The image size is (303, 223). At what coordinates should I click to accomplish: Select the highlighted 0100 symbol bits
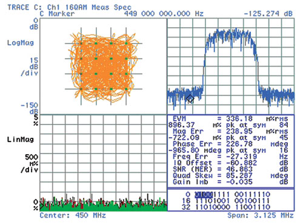[204, 195]
